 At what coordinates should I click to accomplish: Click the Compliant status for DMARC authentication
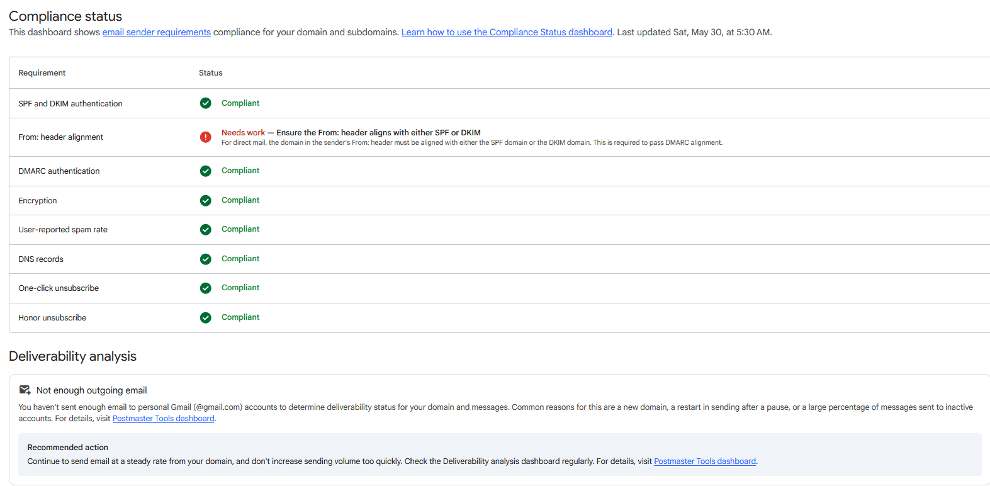240,171
